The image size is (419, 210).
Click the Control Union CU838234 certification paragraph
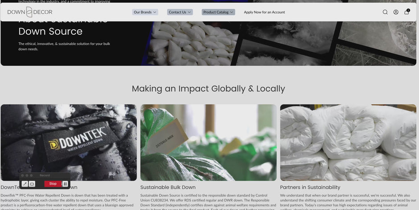208,202
